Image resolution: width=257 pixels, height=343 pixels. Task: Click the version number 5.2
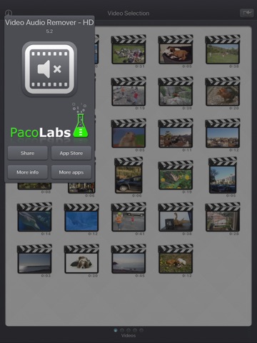49,31
